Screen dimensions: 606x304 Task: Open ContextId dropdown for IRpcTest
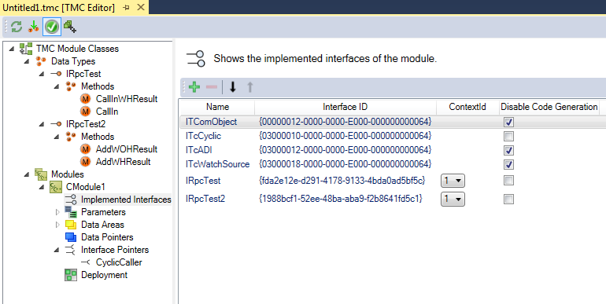[453, 181]
